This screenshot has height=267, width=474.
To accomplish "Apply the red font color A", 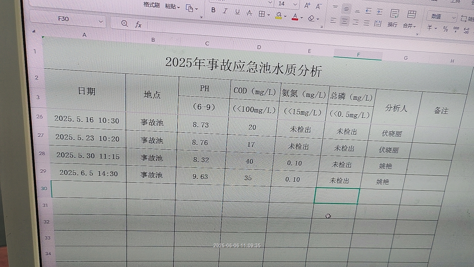I will 295,16.
